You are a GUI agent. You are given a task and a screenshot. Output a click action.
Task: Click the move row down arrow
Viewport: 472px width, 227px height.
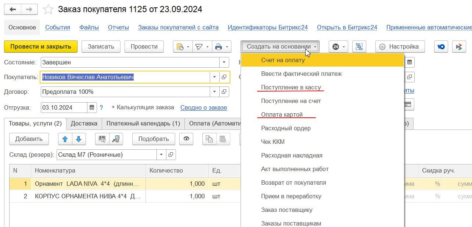point(79,139)
